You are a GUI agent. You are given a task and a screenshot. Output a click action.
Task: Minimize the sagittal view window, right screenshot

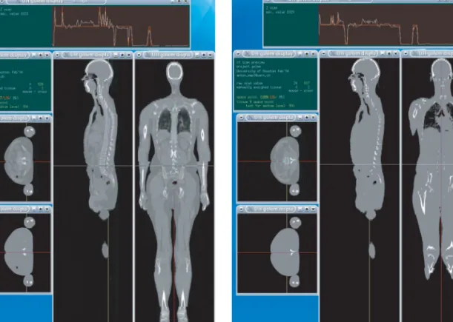point(383,53)
